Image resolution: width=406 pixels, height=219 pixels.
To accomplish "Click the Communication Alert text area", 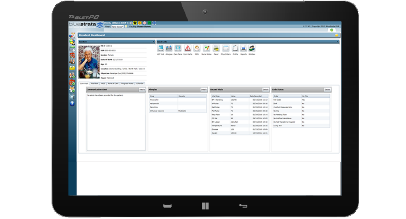I will pyautogui.click(x=116, y=122).
